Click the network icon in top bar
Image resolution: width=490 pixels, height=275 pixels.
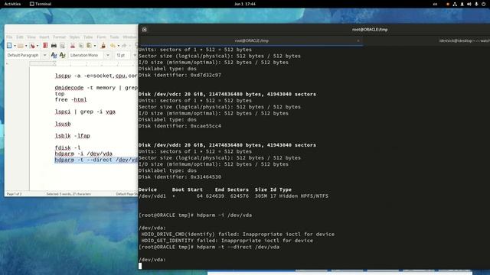[x=455, y=4]
